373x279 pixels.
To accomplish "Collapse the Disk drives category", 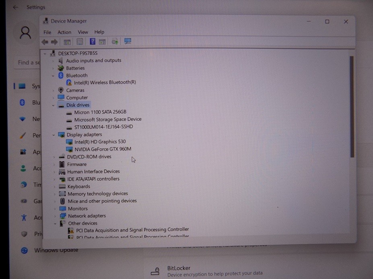I will pos(53,105).
